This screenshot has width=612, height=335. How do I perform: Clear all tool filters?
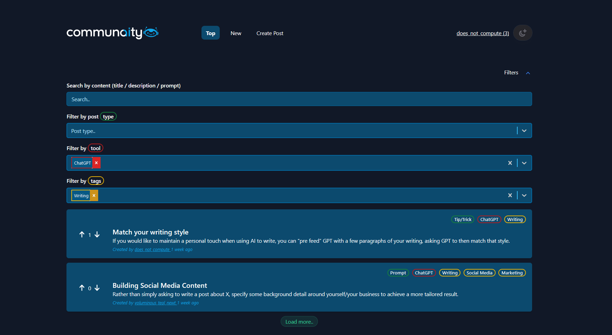coord(510,163)
